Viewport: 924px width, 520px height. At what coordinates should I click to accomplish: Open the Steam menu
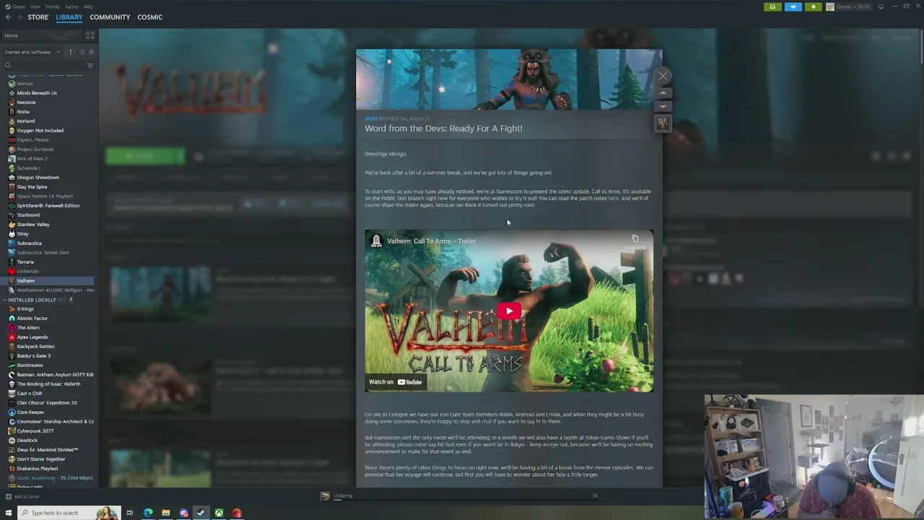point(16,6)
